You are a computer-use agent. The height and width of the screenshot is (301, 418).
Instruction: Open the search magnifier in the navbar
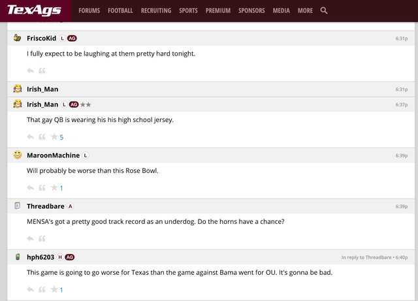point(324,10)
